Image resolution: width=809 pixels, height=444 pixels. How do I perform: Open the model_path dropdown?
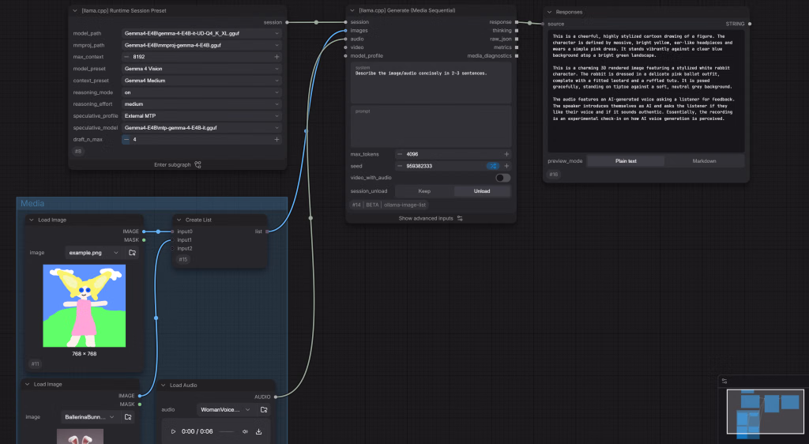(x=201, y=33)
